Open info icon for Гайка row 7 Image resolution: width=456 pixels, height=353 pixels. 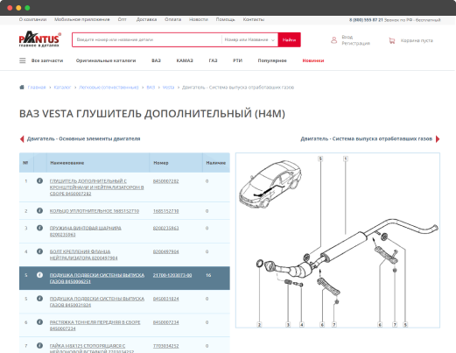coord(39,346)
